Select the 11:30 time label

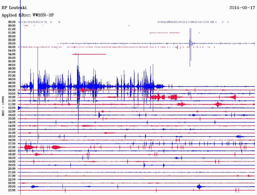(x=12, y=104)
